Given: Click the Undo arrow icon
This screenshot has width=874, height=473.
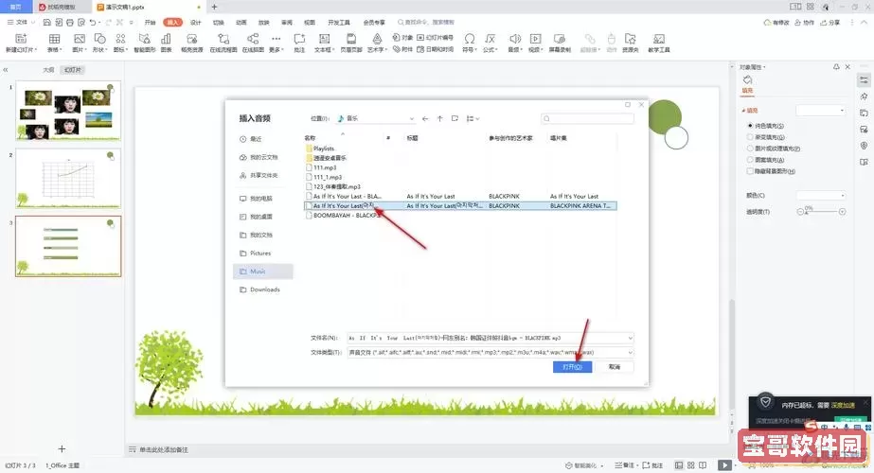Looking at the screenshot, I should (x=93, y=23).
